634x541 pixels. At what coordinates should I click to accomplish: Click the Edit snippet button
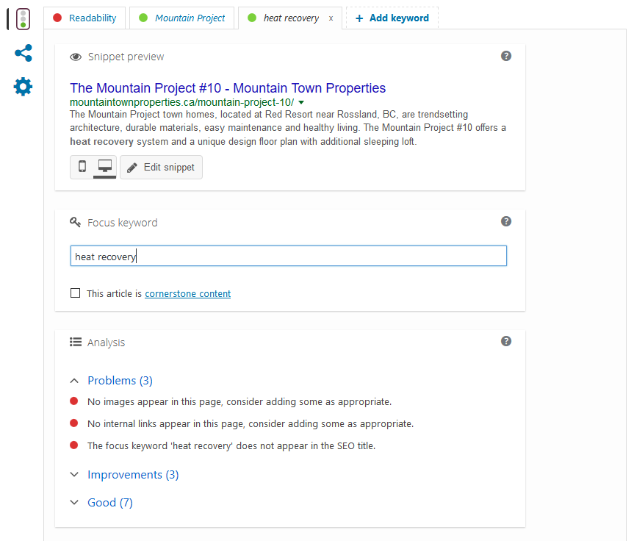click(x=161, y=167)
